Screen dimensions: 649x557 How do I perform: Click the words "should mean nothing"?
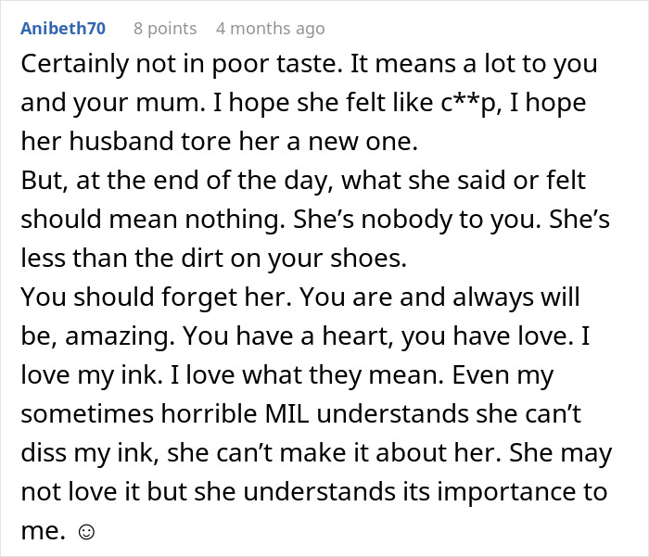point(146,220)
